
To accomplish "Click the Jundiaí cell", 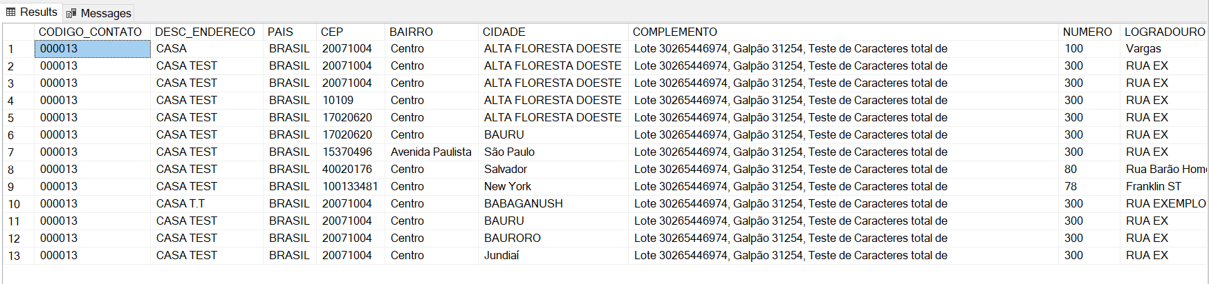I will [x=501, y=255].
